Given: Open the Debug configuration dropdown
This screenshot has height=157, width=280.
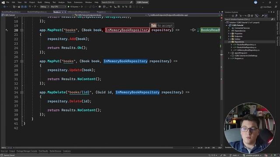Looking at the screenshot, I should tap(45, 7).
